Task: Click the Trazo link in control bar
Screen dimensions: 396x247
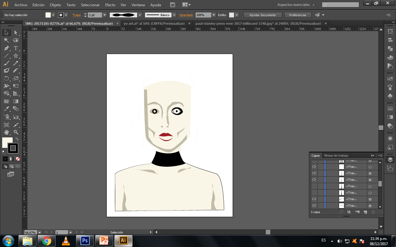Action: coord(76,15)
